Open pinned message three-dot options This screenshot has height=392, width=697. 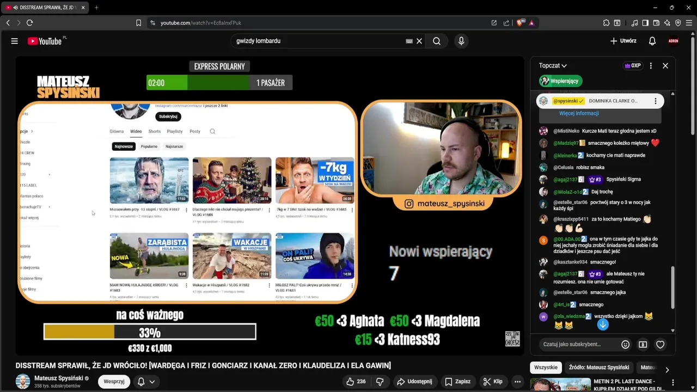(x=656, y=101)
